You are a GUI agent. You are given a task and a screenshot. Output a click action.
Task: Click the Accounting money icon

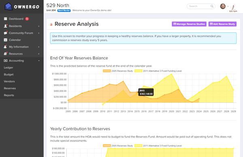(x=6, y=61)
